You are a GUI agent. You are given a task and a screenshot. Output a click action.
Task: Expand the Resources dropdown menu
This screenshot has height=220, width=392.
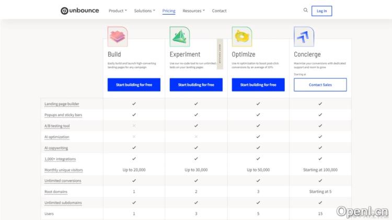[193, 10]
